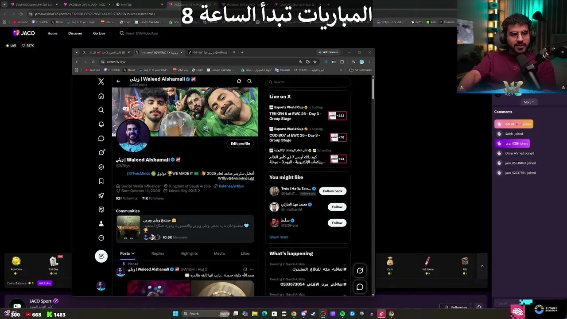Open COD BO7 at EWC 26 live broadcast
This screenshot has height=319, width=567.
[x=308, y=135]
